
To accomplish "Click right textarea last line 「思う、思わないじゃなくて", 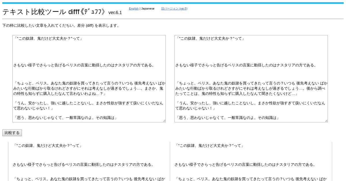I will coord(227,118).
